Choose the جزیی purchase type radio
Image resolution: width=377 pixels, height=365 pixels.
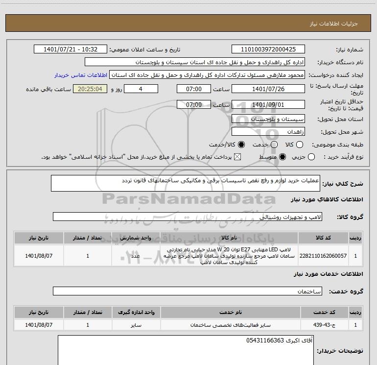point(311,157)
